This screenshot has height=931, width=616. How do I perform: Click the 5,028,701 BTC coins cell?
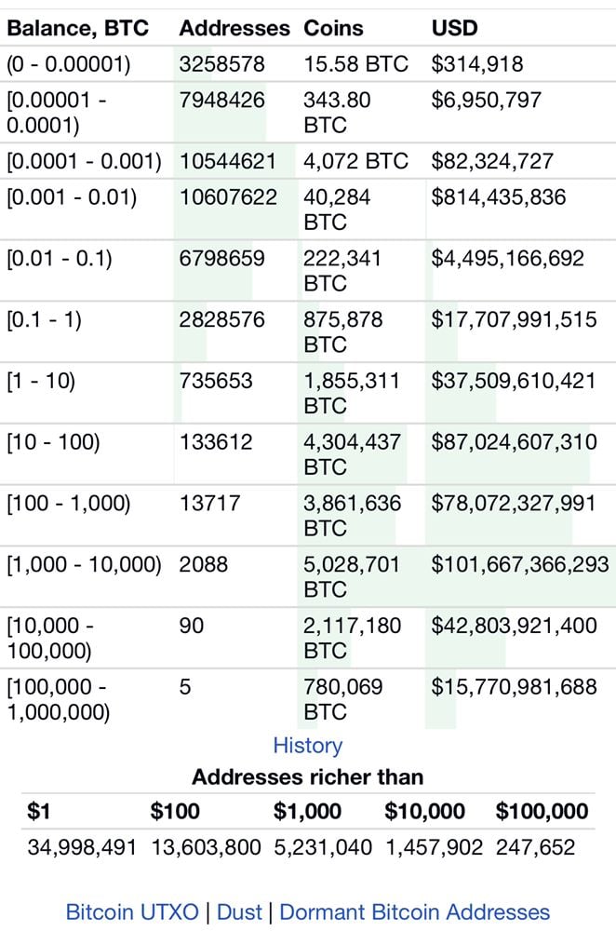352,576
